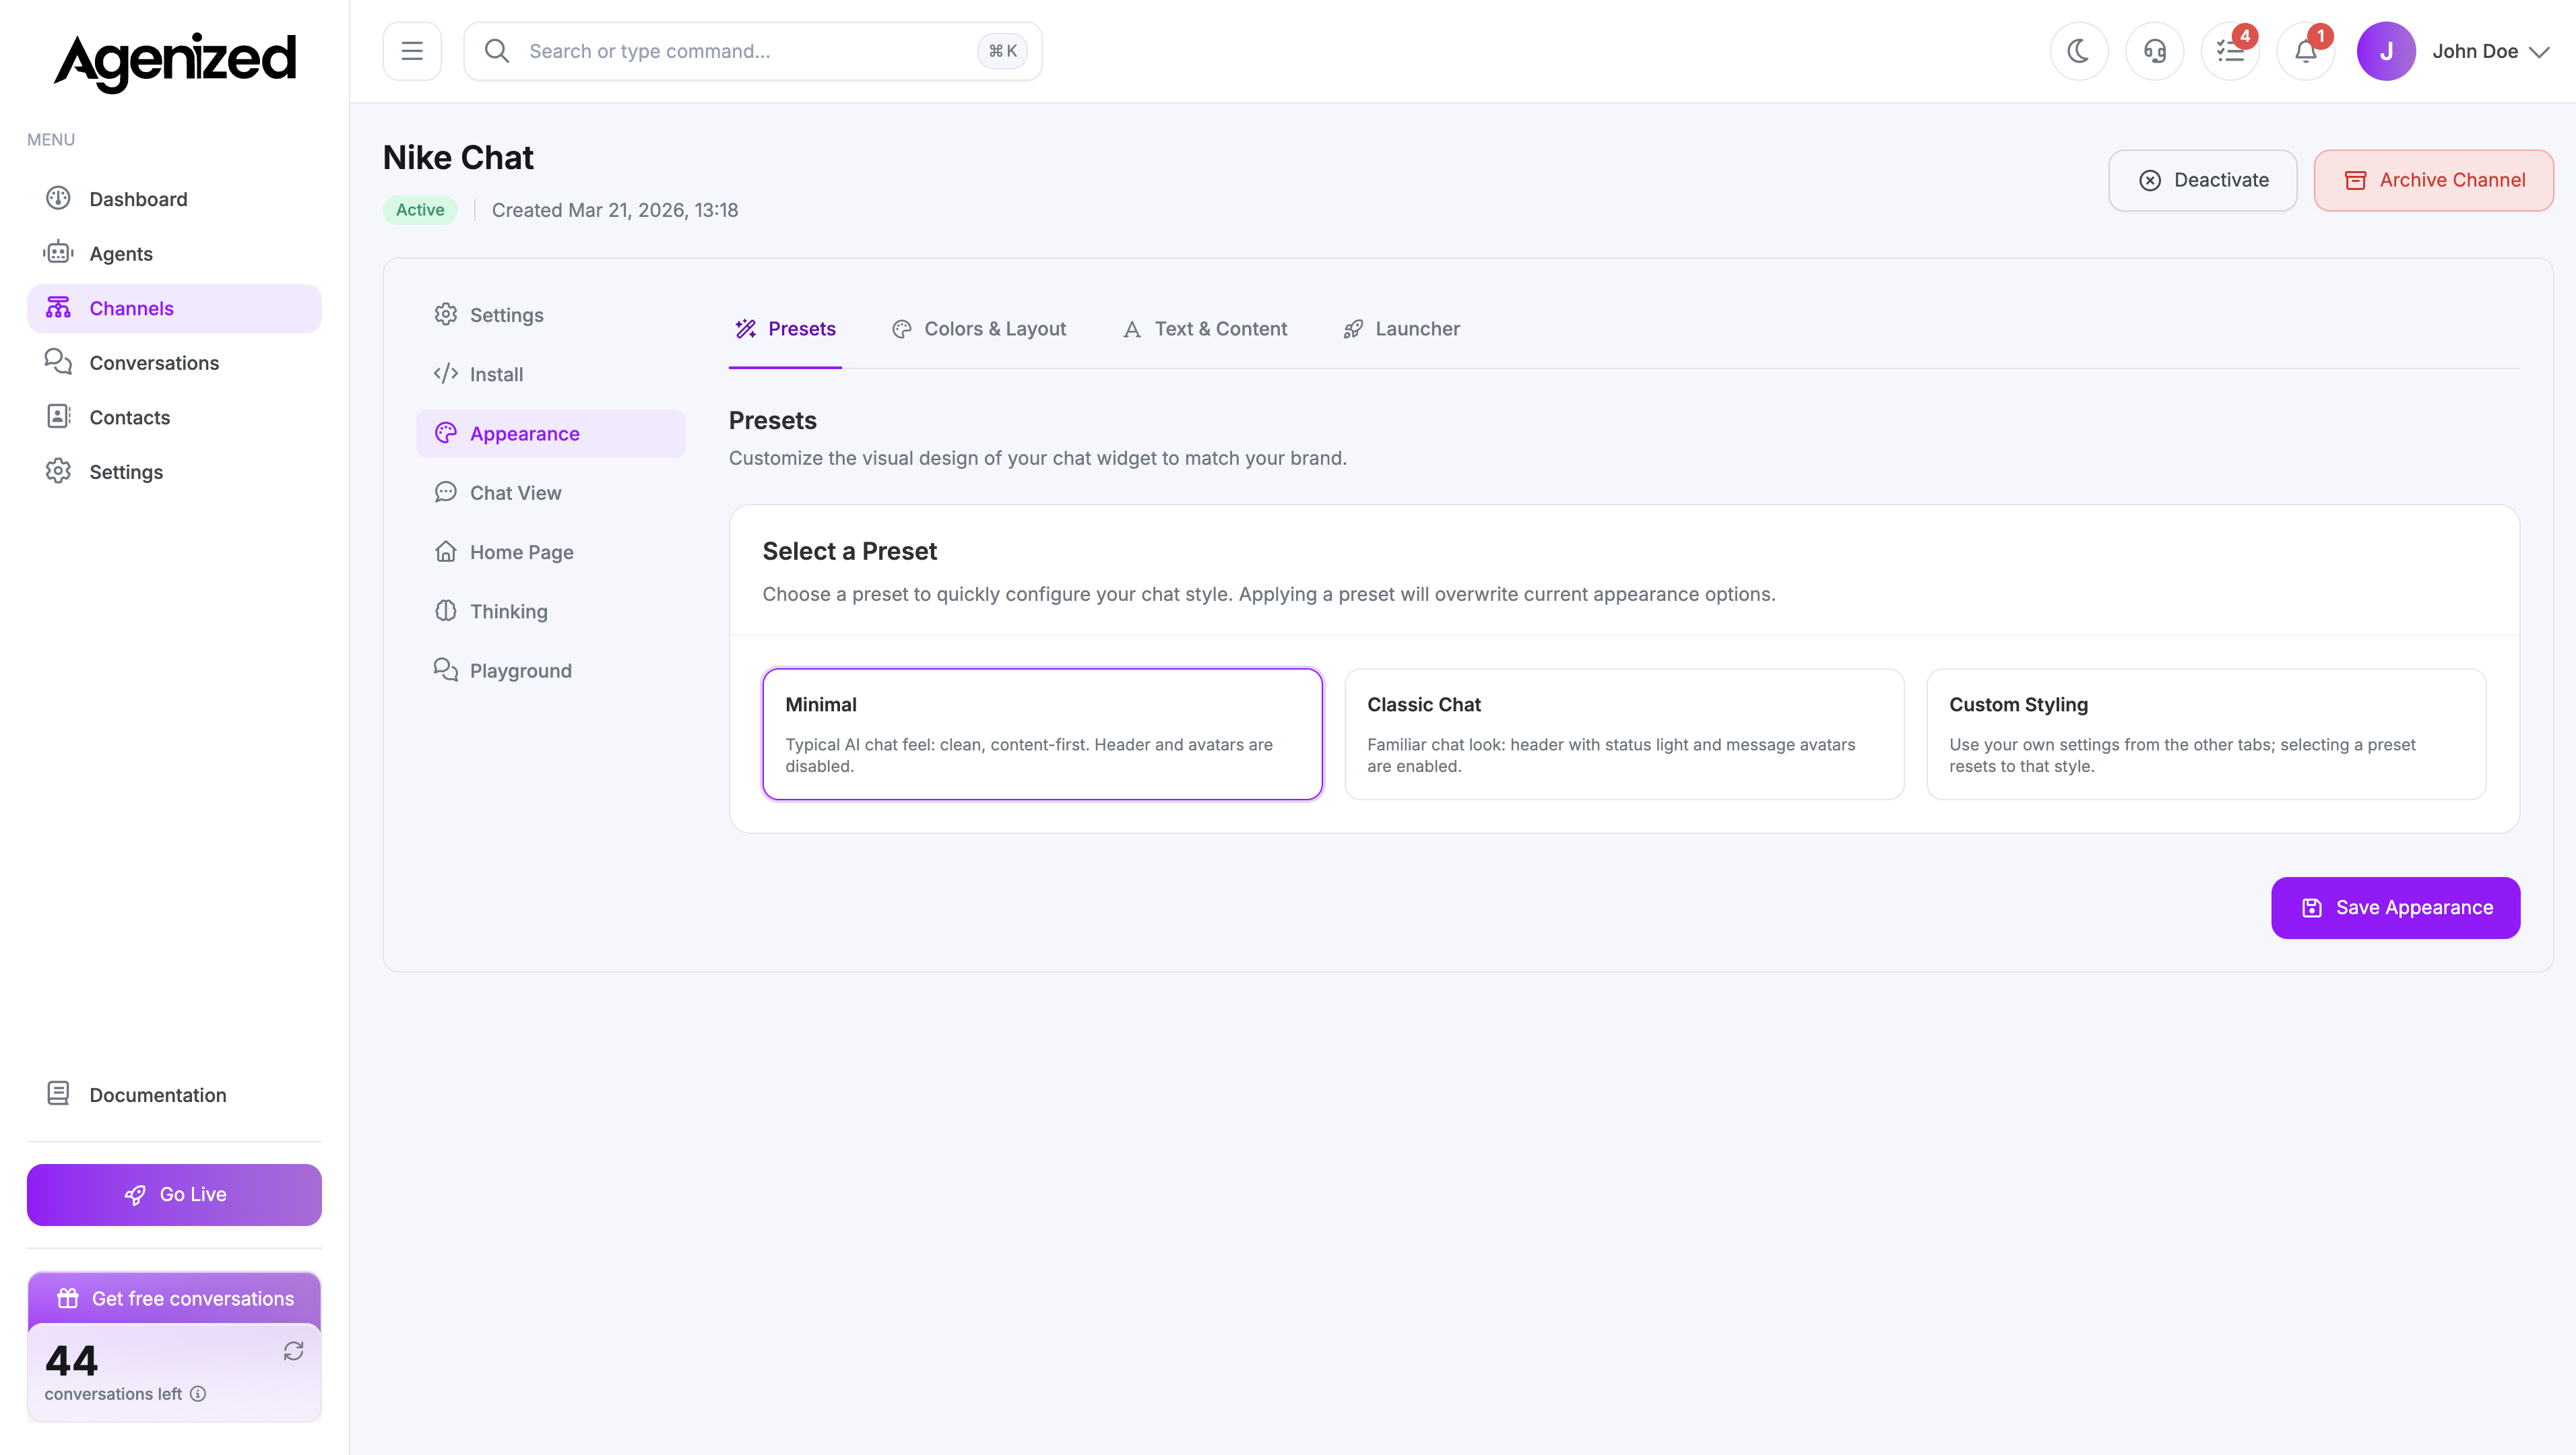
Task: Open the Playground section
Action: tap(551, 670)
